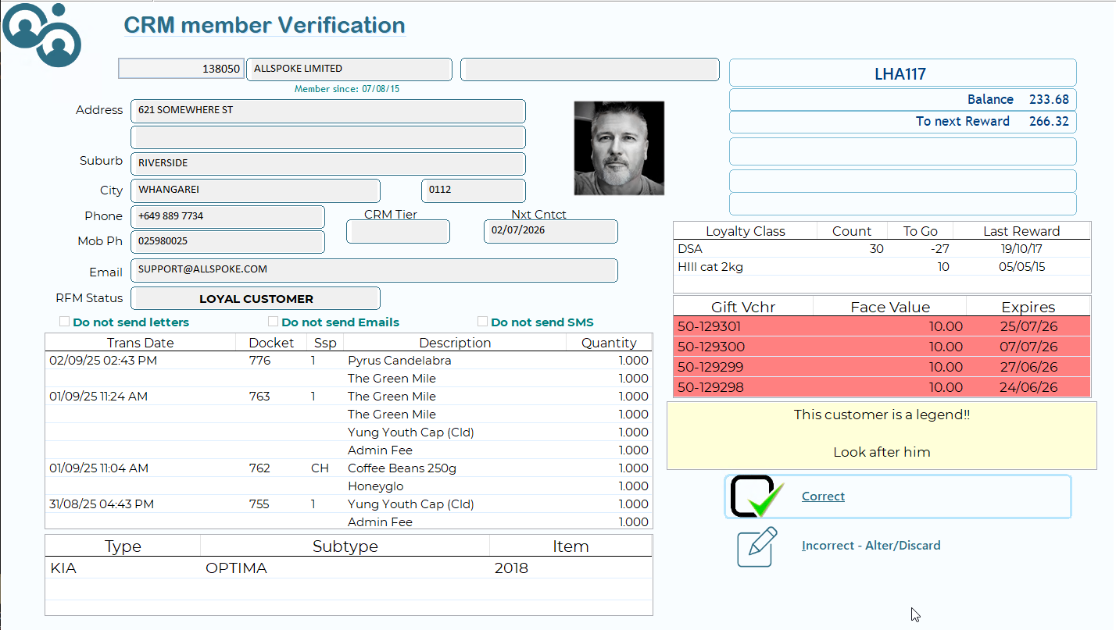Select the Phone number field
The height and width of the screenshot is (630, 1116).
227,216
